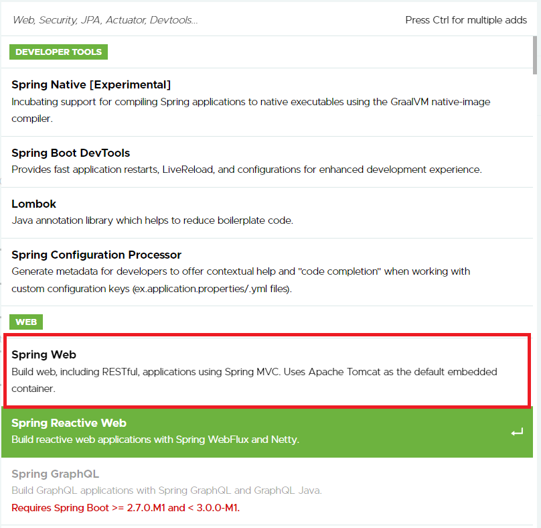Screen dimensions: 541x528
Task: Click the 'Press Ctrl for multiple adds' hint
Action: (466, 20)
